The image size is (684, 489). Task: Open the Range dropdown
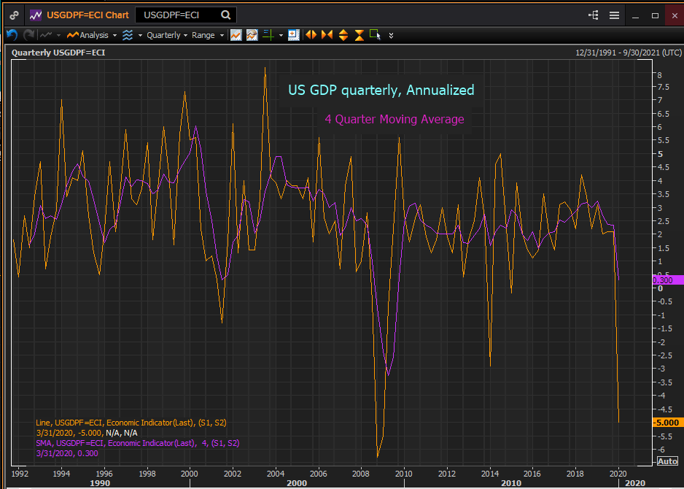[208, 35]
